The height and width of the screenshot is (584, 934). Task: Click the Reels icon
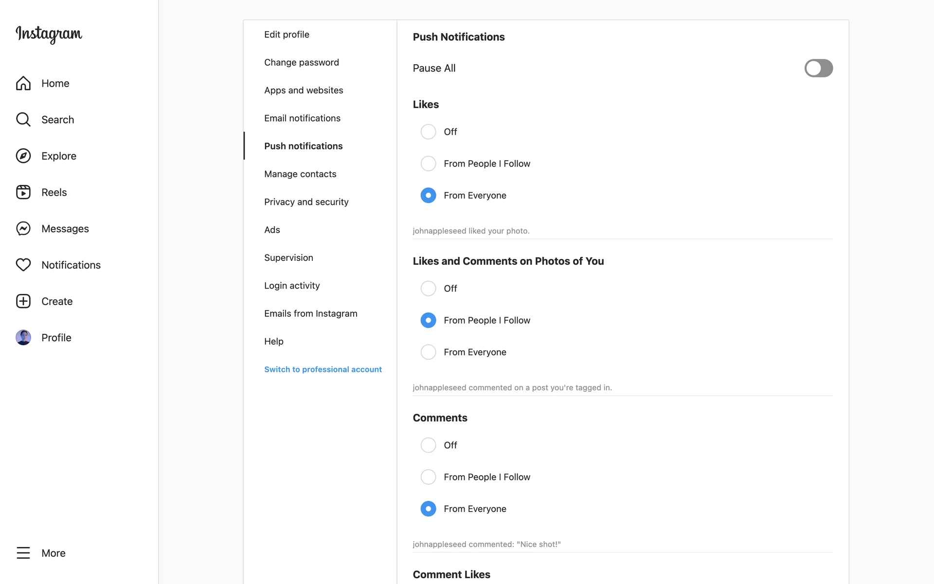23,192
